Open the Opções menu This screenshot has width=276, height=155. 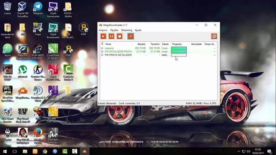click(114, 30)
